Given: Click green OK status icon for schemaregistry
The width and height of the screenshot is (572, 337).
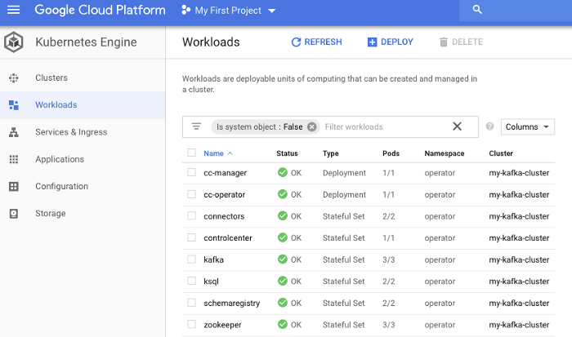Looking at the screenshot, I should (x=283, y=303).
